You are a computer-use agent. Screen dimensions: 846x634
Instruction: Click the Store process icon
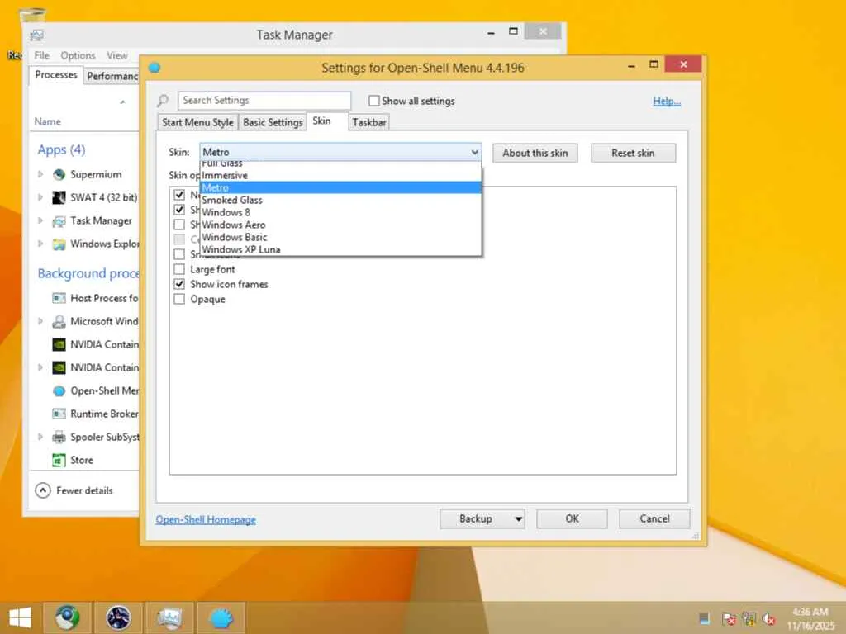coord(59,461)
